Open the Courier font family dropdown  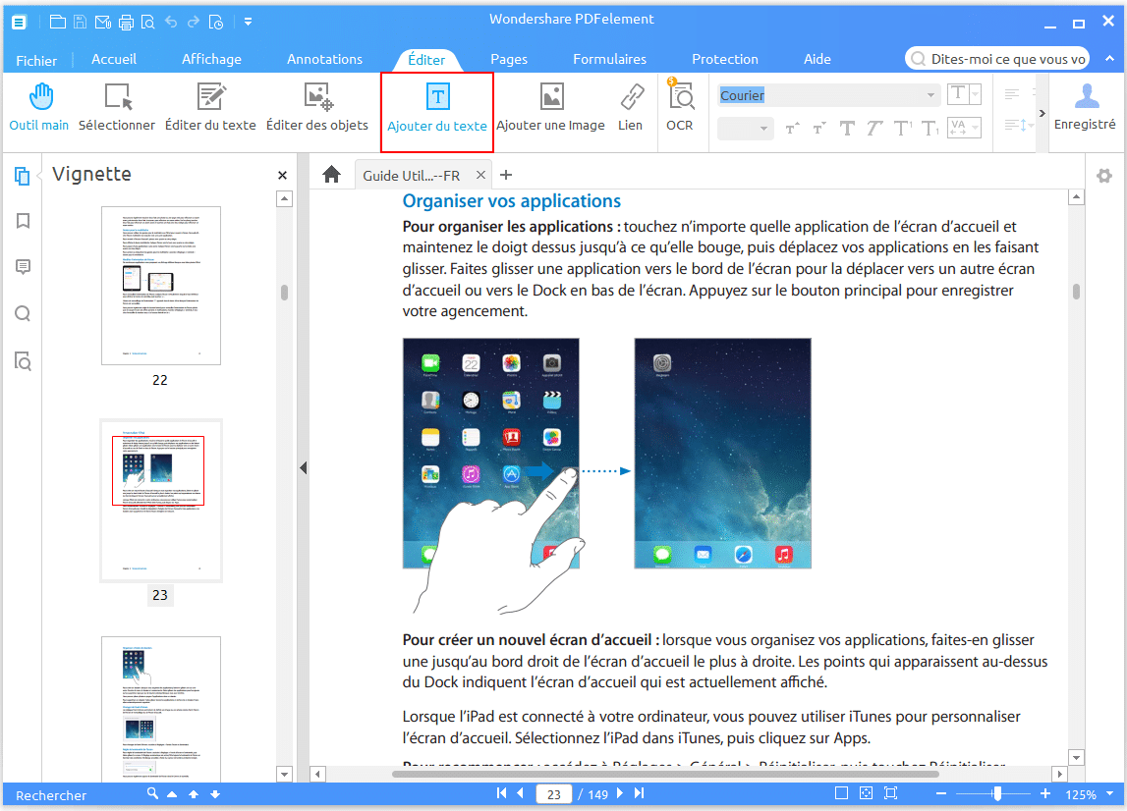click(930, 95)
